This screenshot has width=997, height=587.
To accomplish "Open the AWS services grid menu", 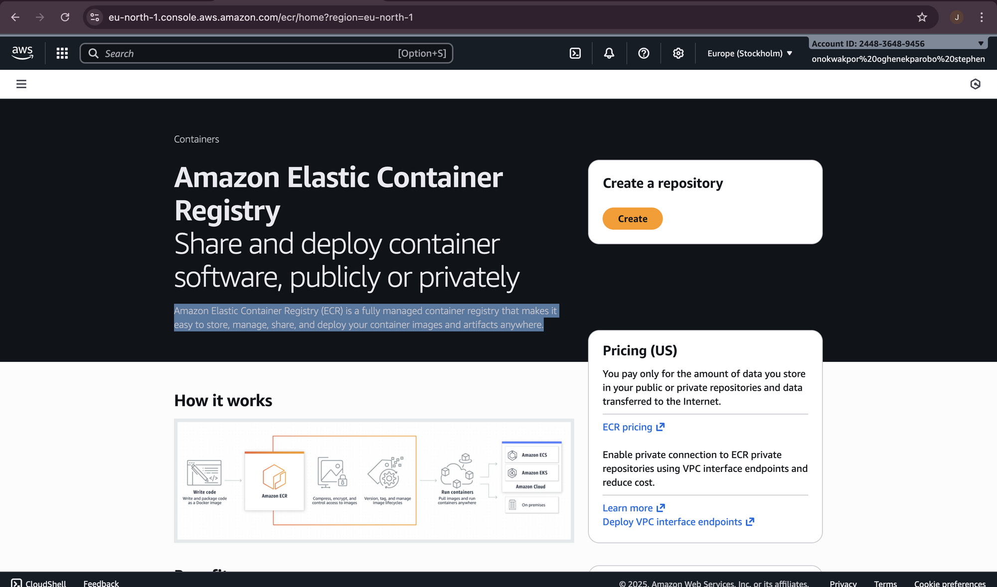I will [x=62, y=53].
